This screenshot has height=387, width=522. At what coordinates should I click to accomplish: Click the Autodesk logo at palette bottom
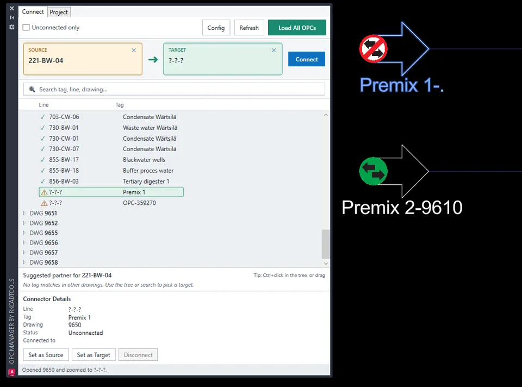pos(11,372)
